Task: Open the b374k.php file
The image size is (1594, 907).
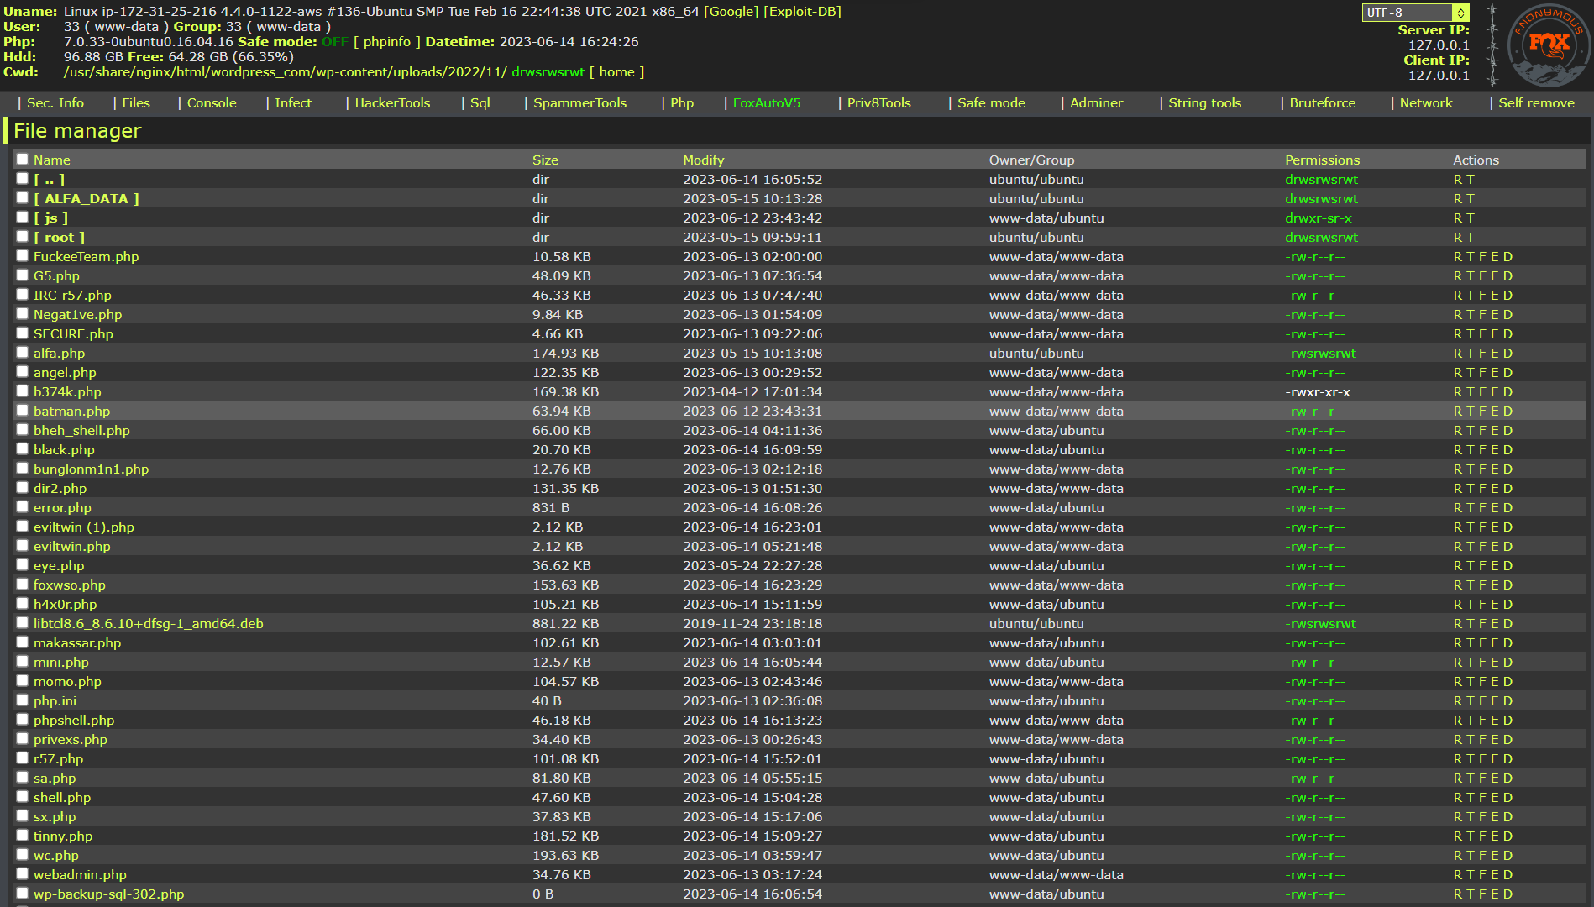Action: [67, 392]
